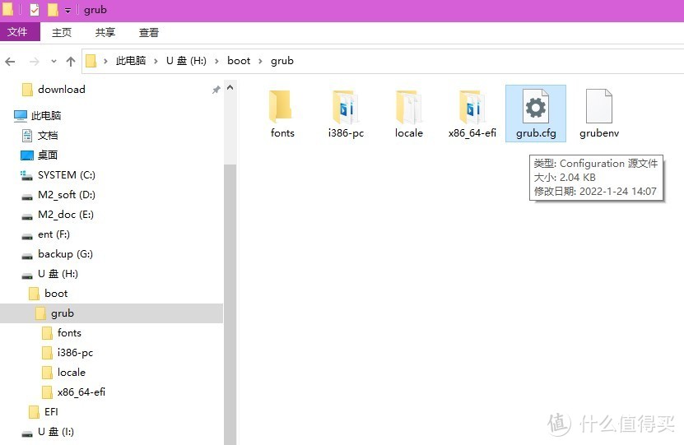Click the folder icon in address bar
This screenshot has width=684, height=445.
coord(91,61)
